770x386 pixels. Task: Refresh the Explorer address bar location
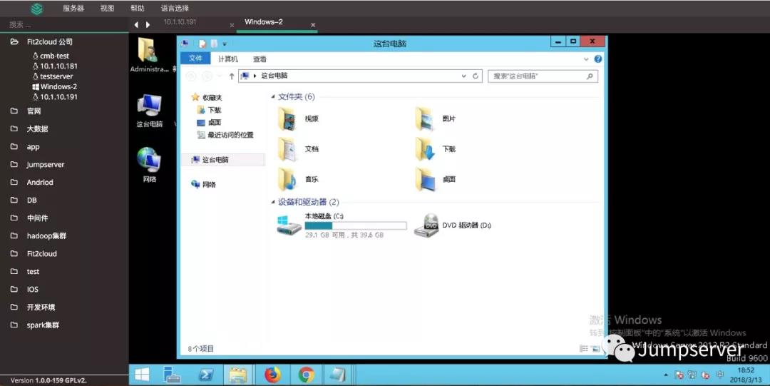pos(476,76)
